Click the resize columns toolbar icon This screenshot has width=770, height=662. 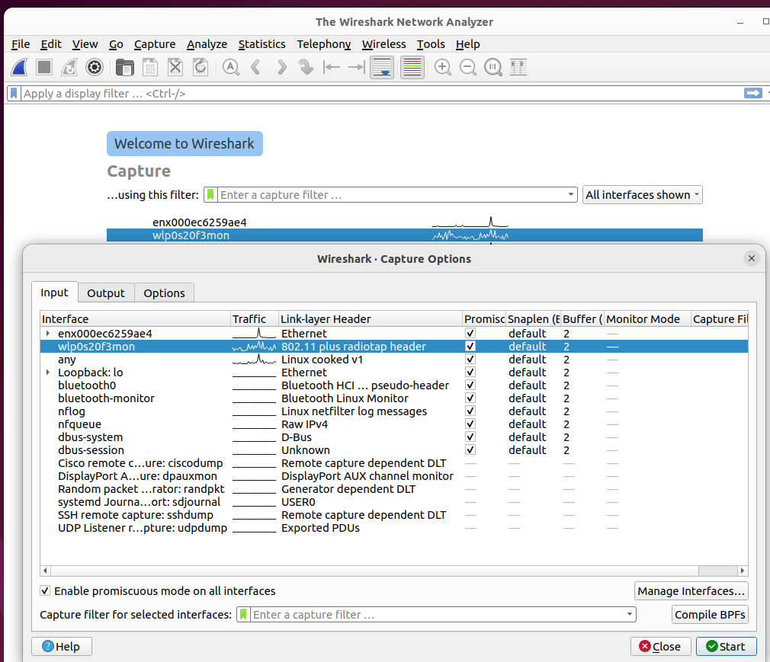(519, 68)
